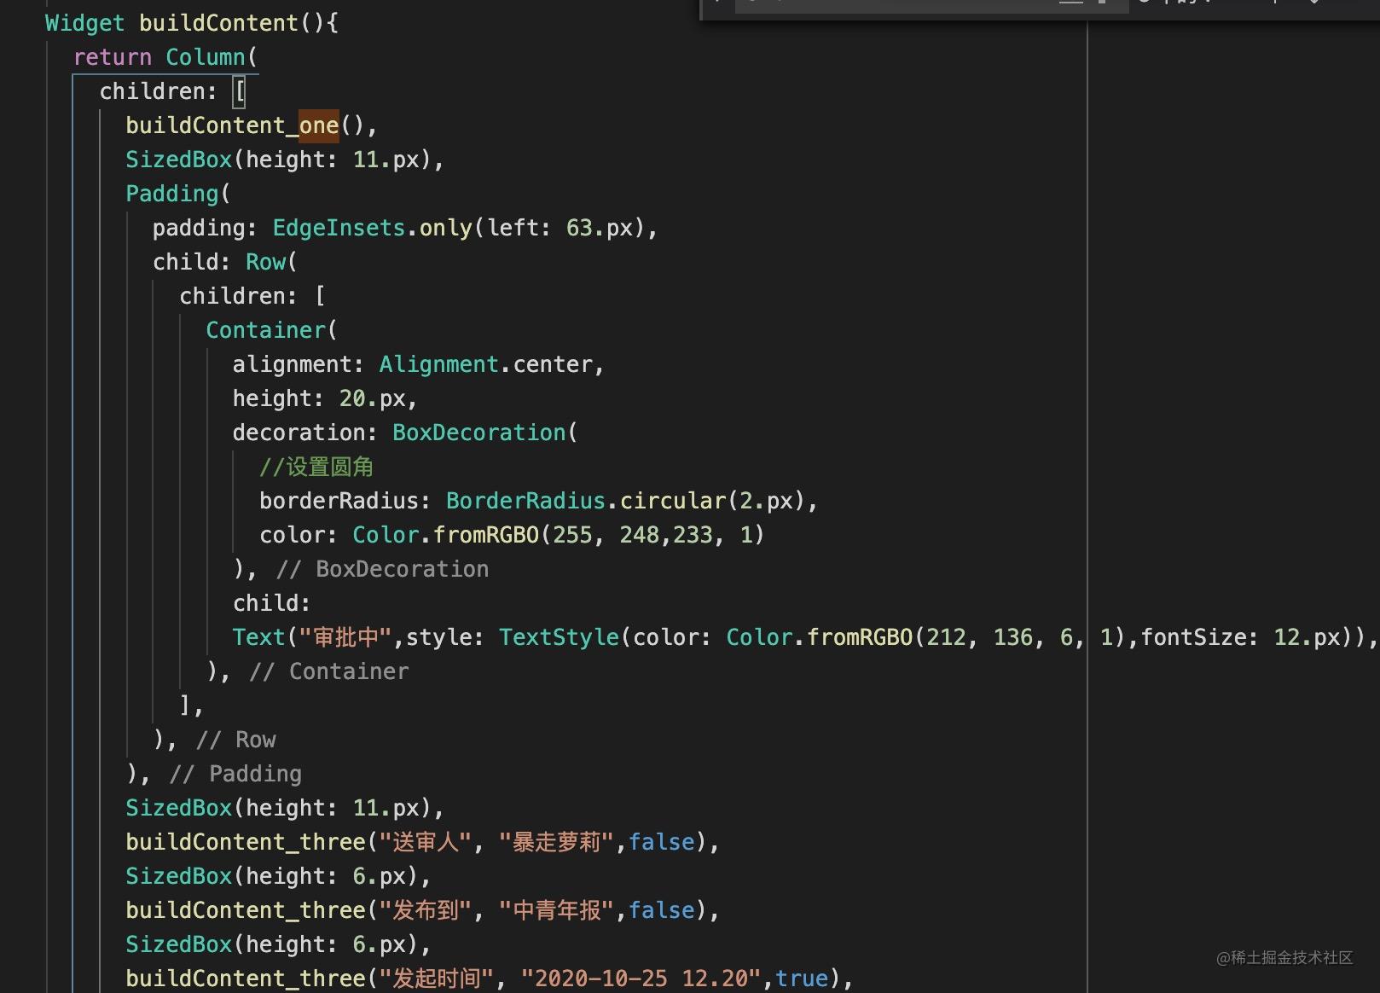This screenshot has width=1380, height=993.
Task: Click 'false' in the 送审人 line
Action: coord(662,842)
